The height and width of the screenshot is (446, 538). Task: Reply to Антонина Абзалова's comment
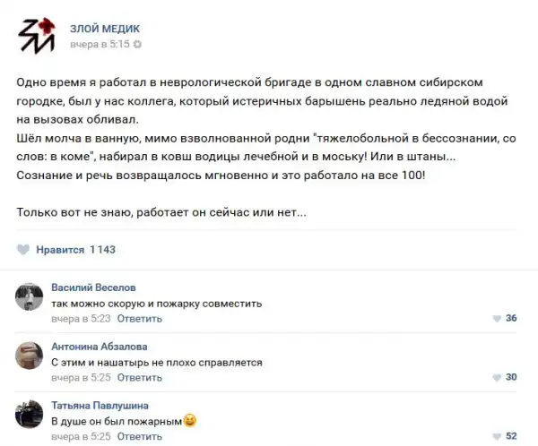139,377
